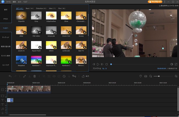The height and width of the screenshot is (117, 179).
Task: Start voiceover recording with microphone icon
Action: click(x=69, y=76)
